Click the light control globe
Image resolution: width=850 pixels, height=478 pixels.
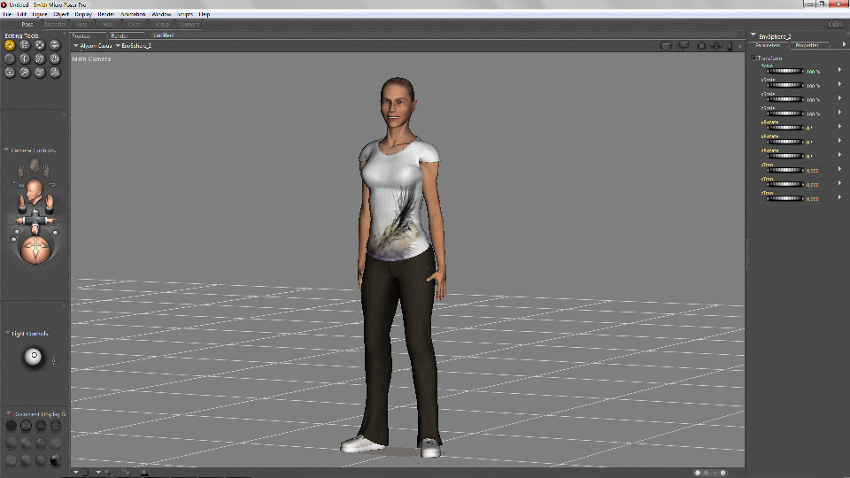(33, 357)
